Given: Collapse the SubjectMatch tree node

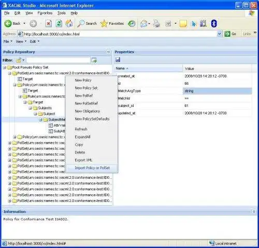Looking at the screenshot, I should [x=40, y=119].
